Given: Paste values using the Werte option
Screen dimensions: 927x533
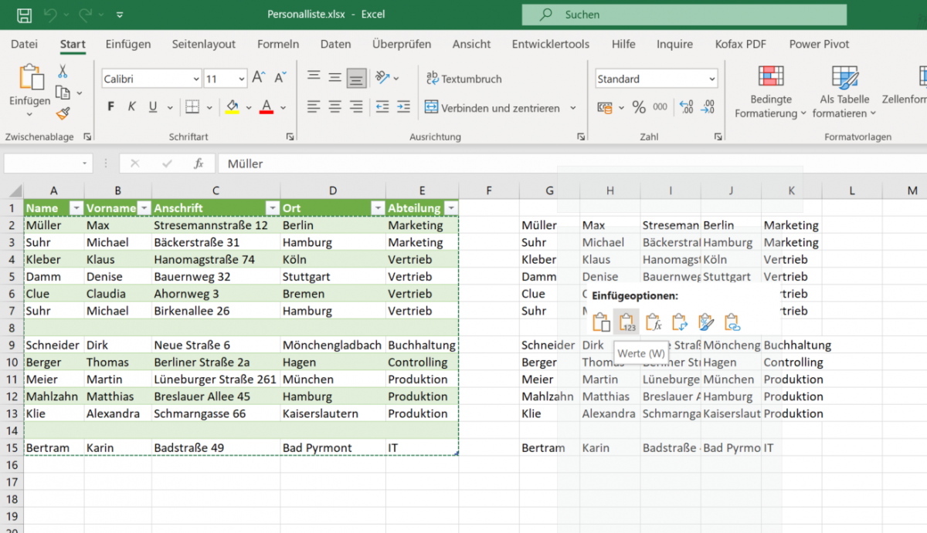Looking at the screenshot, I should tap(626, 322).
